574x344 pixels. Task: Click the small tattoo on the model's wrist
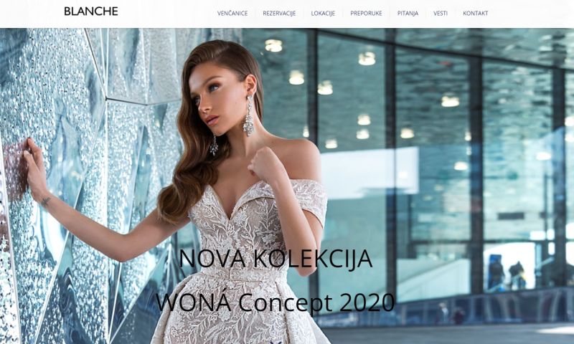pos(46,201)
